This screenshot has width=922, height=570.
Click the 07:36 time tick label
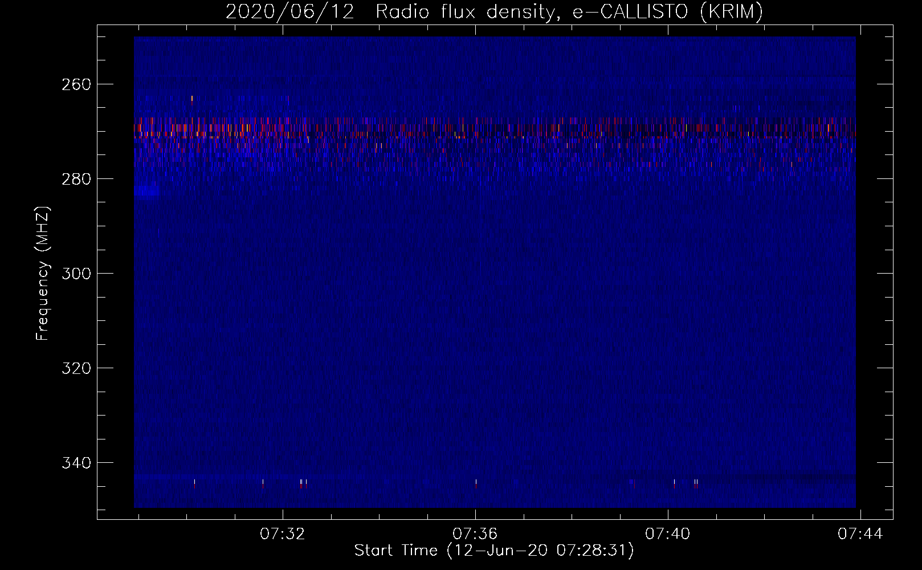click(x=475, y=534)
